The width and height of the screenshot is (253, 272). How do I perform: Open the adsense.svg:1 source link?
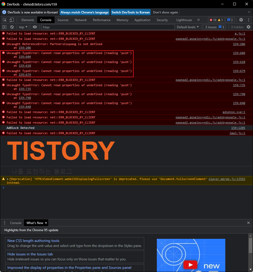point(234,112)
